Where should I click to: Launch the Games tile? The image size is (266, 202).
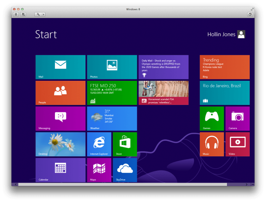[x=212, y=118]
